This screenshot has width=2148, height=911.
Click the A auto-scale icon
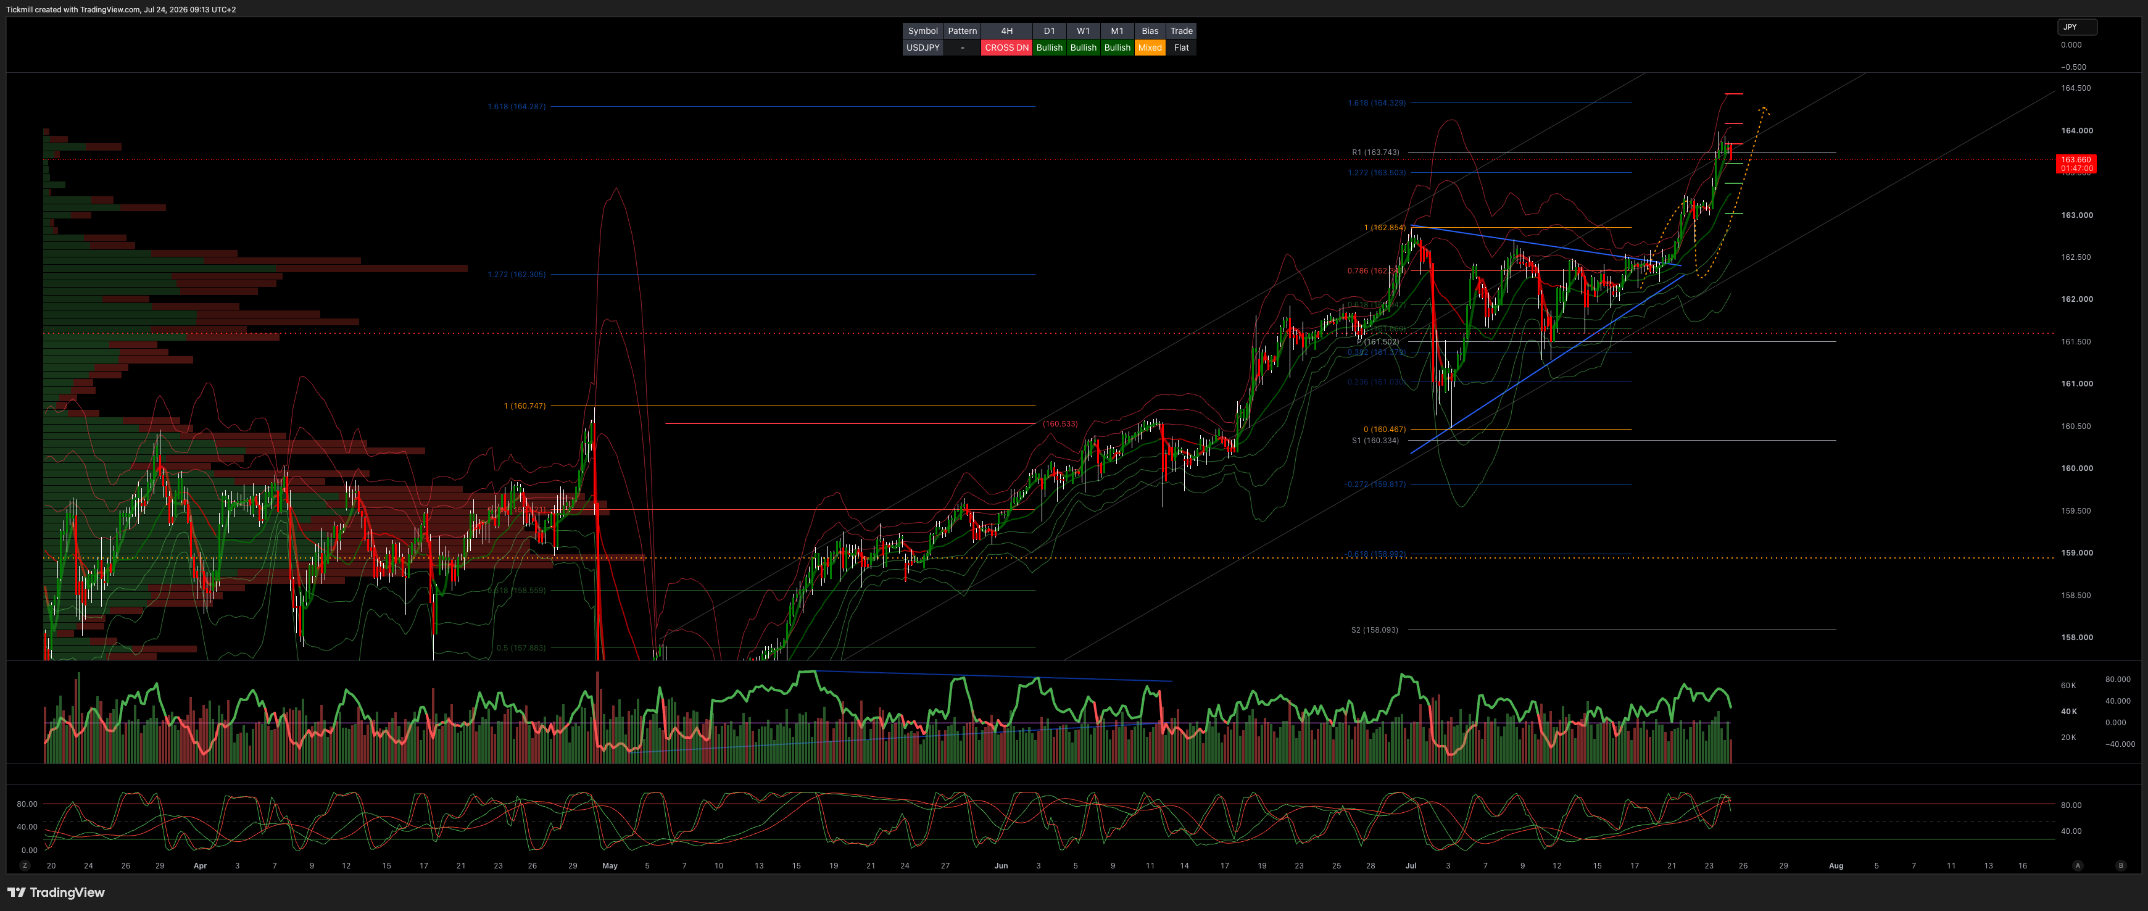[2078, 865]
